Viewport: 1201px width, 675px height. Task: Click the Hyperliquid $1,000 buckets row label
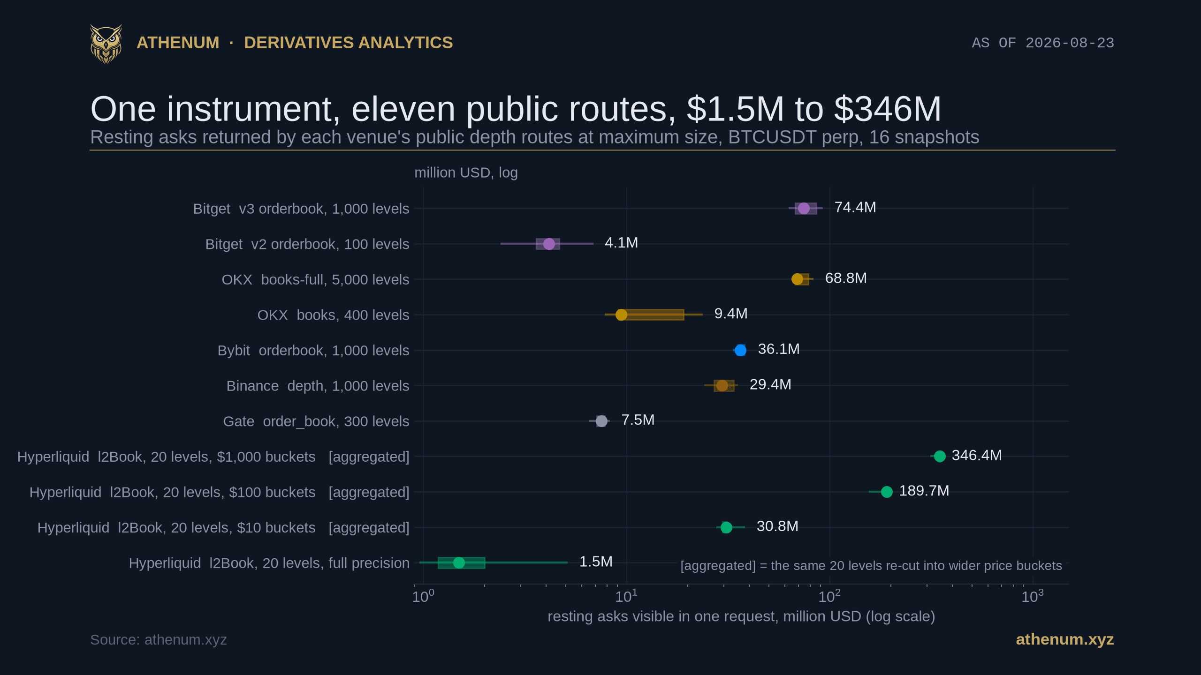tap(213, 457)
